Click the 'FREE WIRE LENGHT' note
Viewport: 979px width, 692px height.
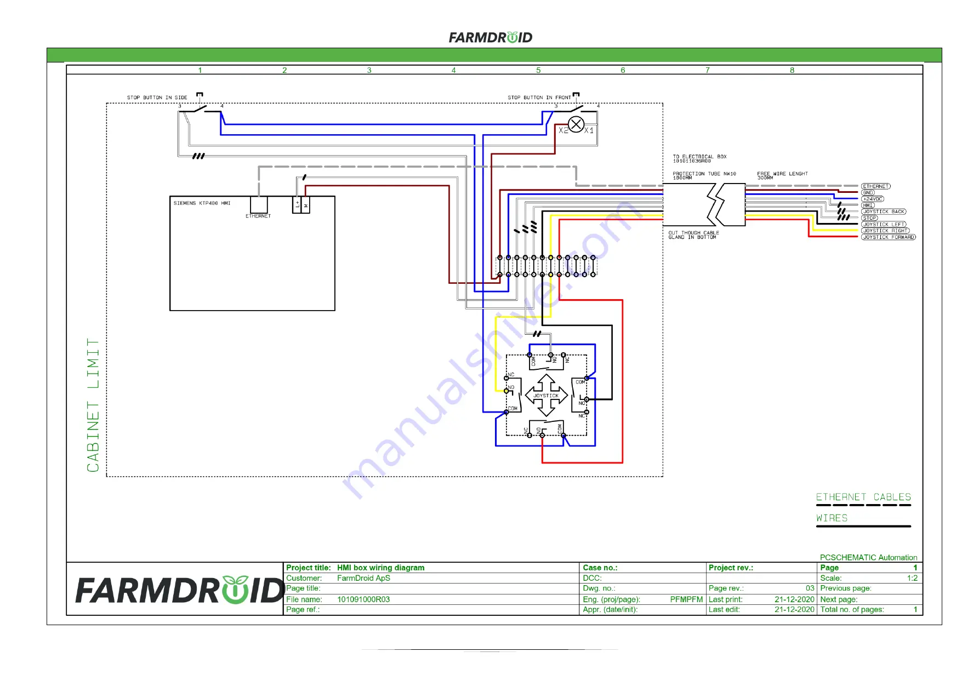pos(782,175)
